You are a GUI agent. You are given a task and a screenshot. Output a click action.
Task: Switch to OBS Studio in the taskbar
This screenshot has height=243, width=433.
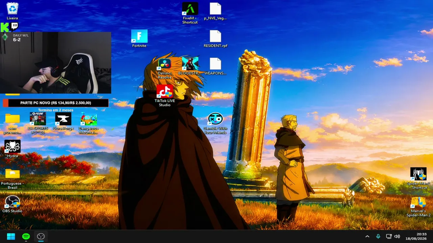pos(41,237)
